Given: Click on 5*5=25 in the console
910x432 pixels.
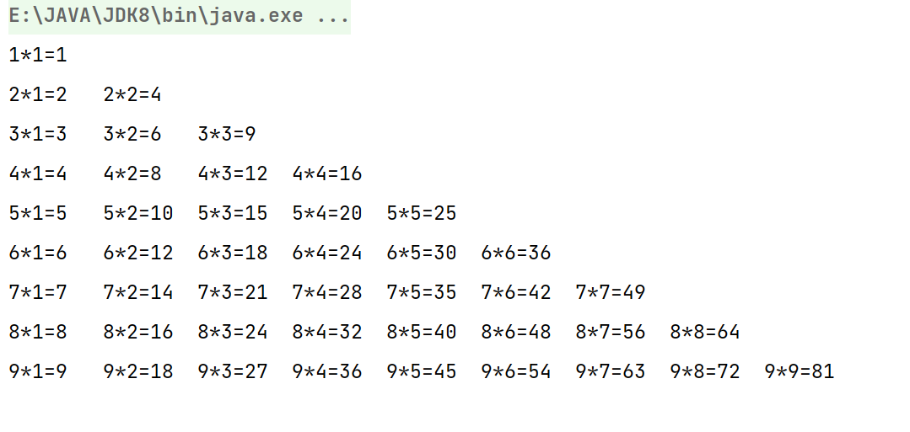Looking at the screenshot, I should (422, 214).
